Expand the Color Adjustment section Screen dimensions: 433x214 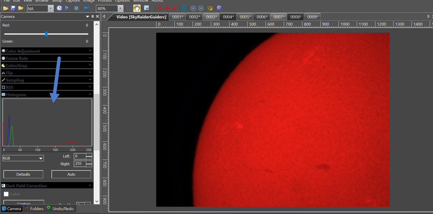pyautogui.click(x=47, y=51)
